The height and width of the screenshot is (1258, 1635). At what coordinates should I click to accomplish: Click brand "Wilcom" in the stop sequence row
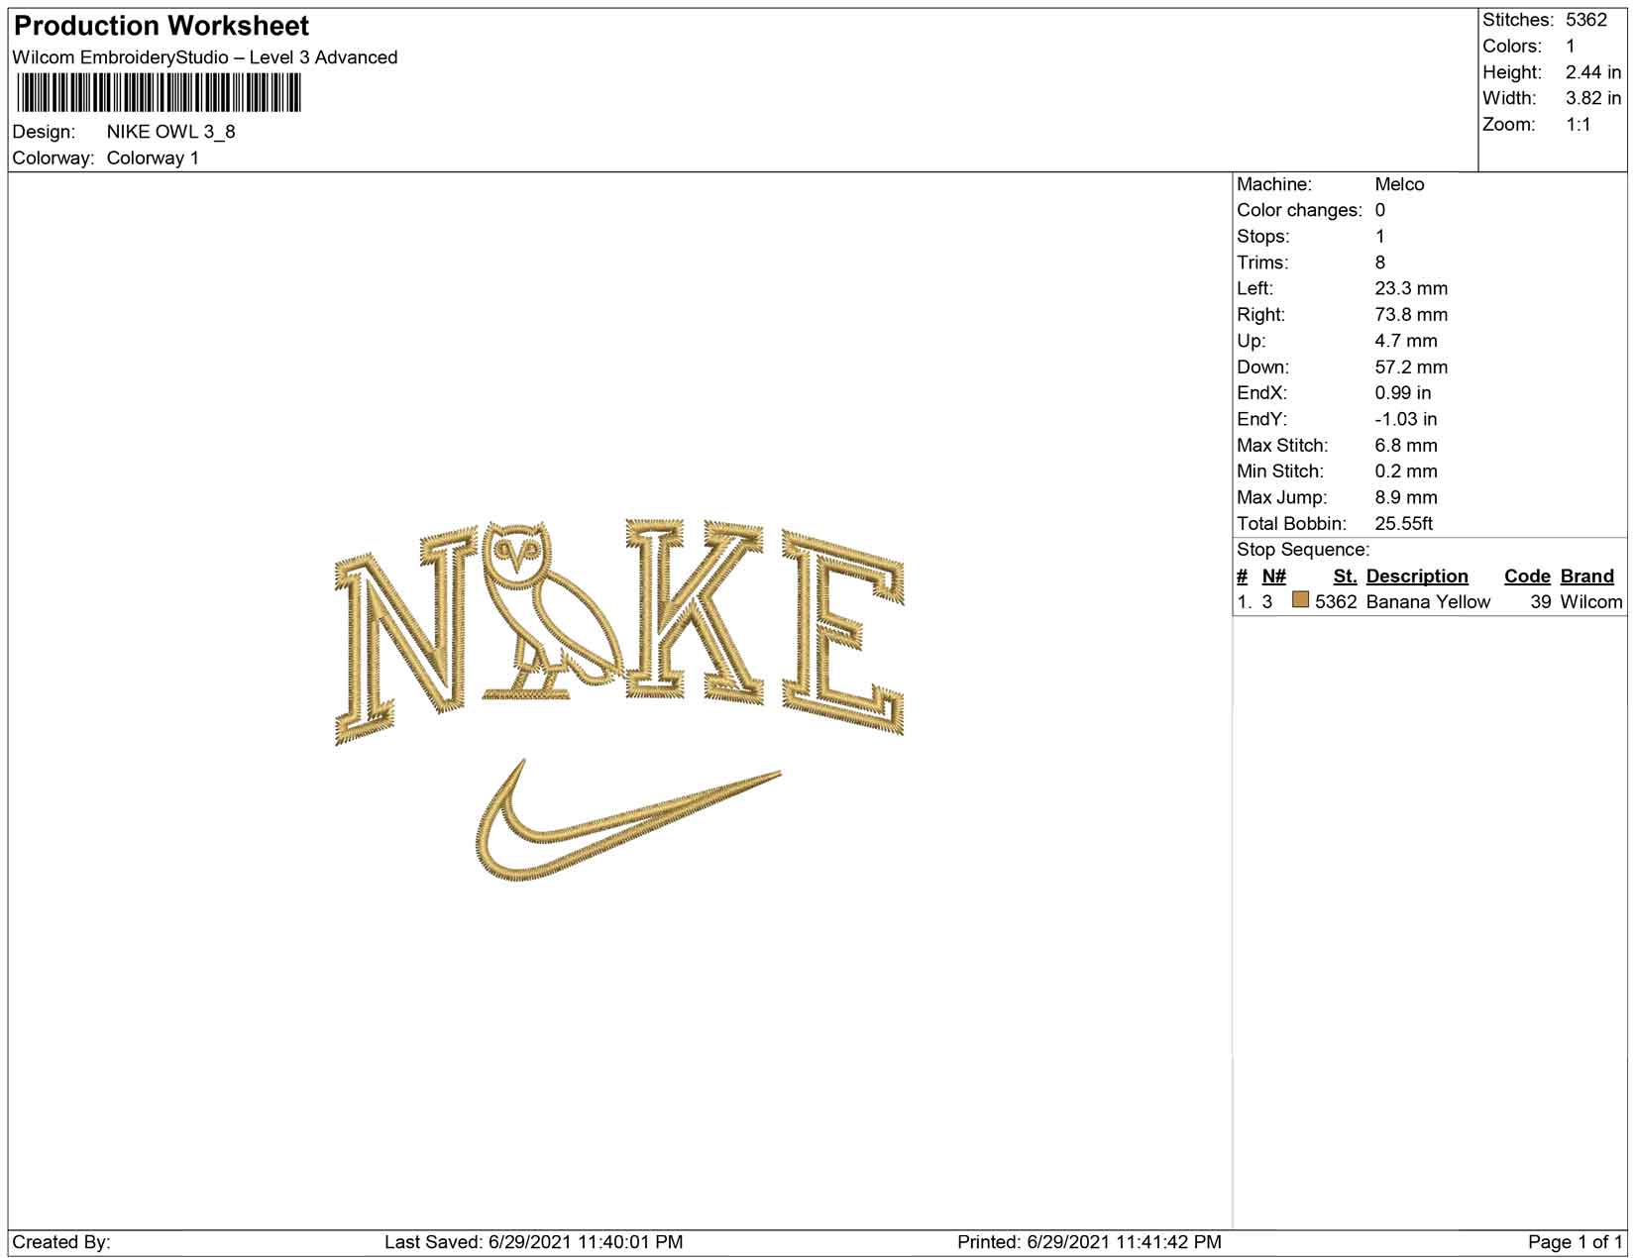[1591, 602]
